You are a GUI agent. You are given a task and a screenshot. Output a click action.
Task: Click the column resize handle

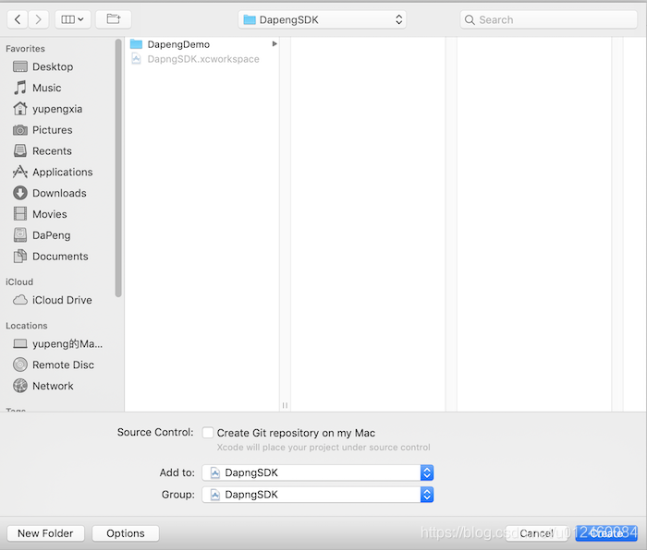tap(285, 405)
